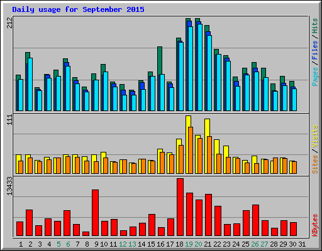Click day label 25 on the x-axis
Screen dimensions: 322x251
coord(245,244)
